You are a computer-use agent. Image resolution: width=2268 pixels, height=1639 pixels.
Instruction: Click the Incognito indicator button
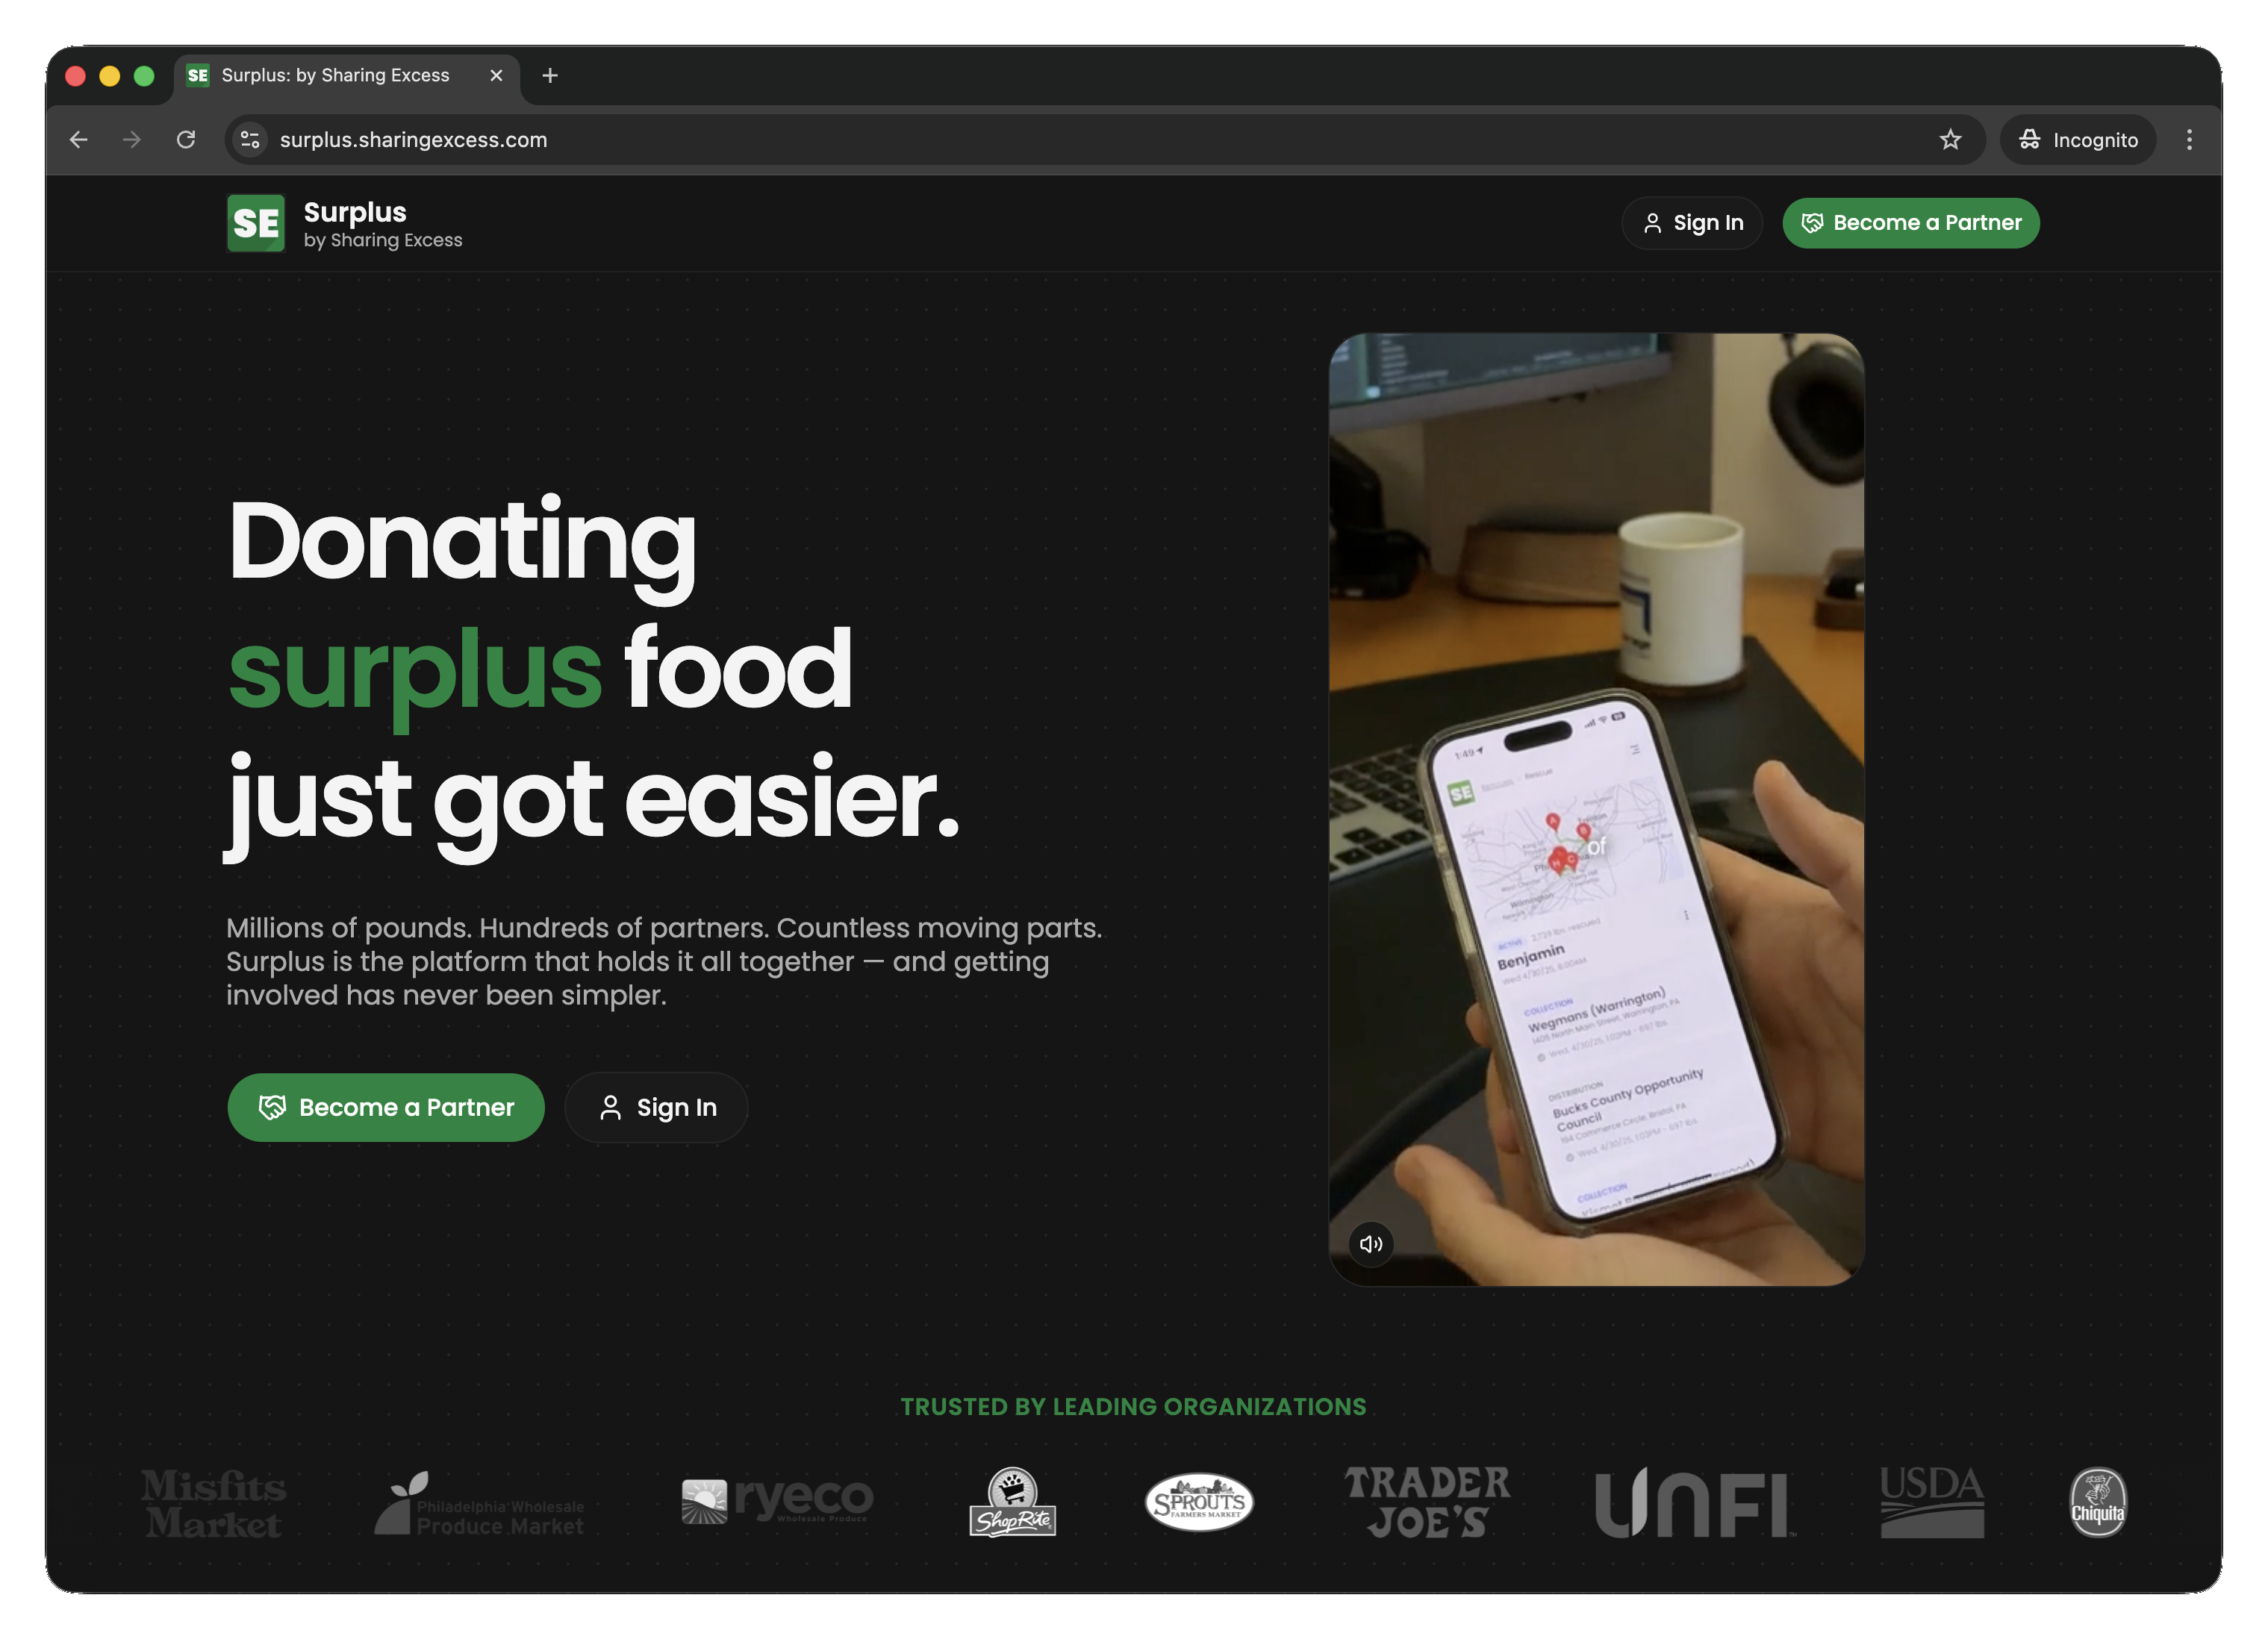(2078, 140)
